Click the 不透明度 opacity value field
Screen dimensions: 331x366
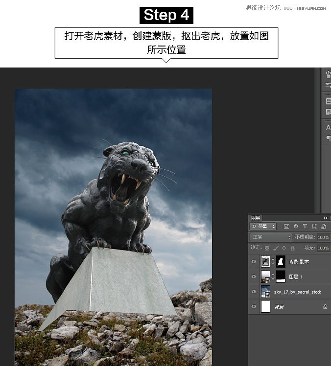323,237
